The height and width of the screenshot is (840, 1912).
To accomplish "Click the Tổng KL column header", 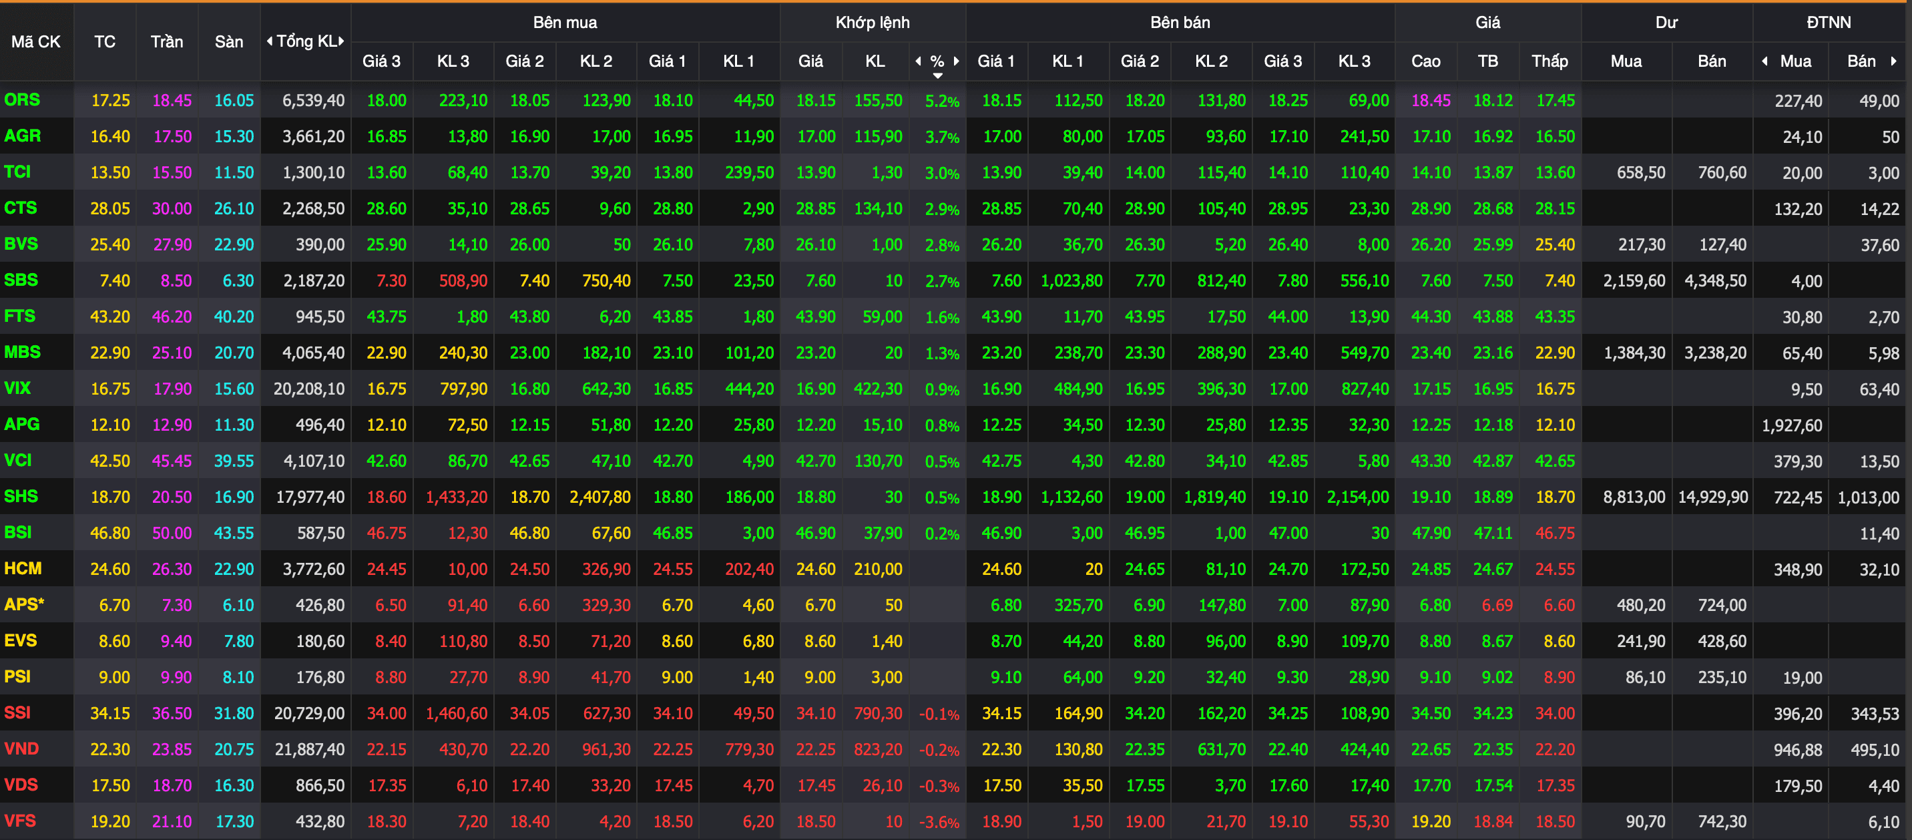I will click(x=306, y=41).
